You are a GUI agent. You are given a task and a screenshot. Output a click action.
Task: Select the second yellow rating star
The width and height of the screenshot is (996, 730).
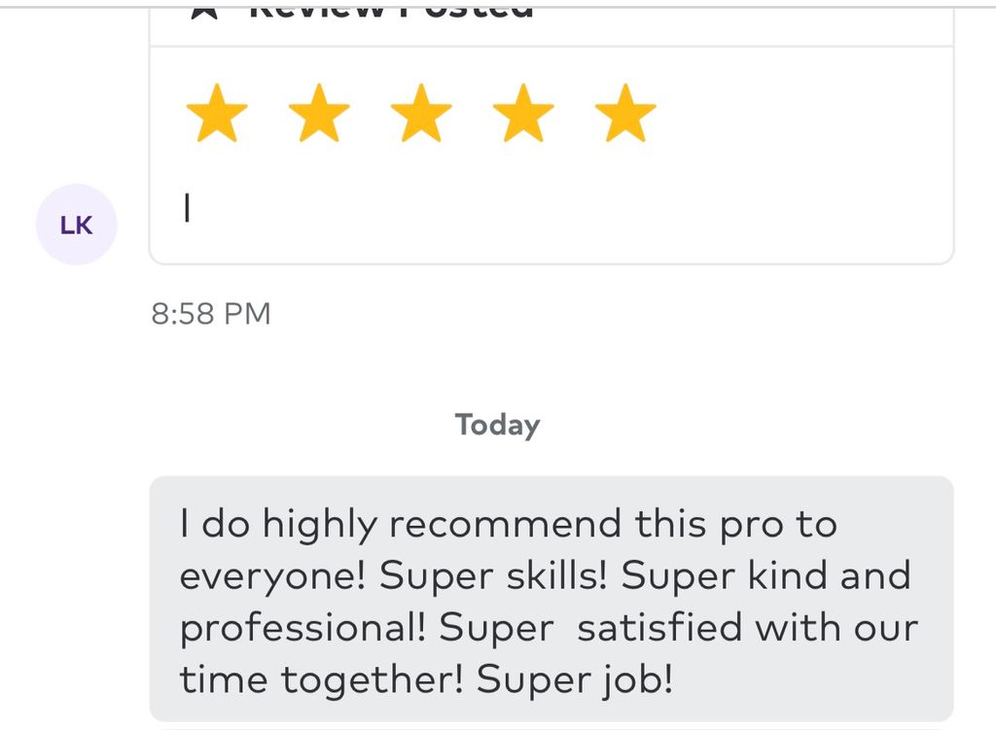click(319, 114)
